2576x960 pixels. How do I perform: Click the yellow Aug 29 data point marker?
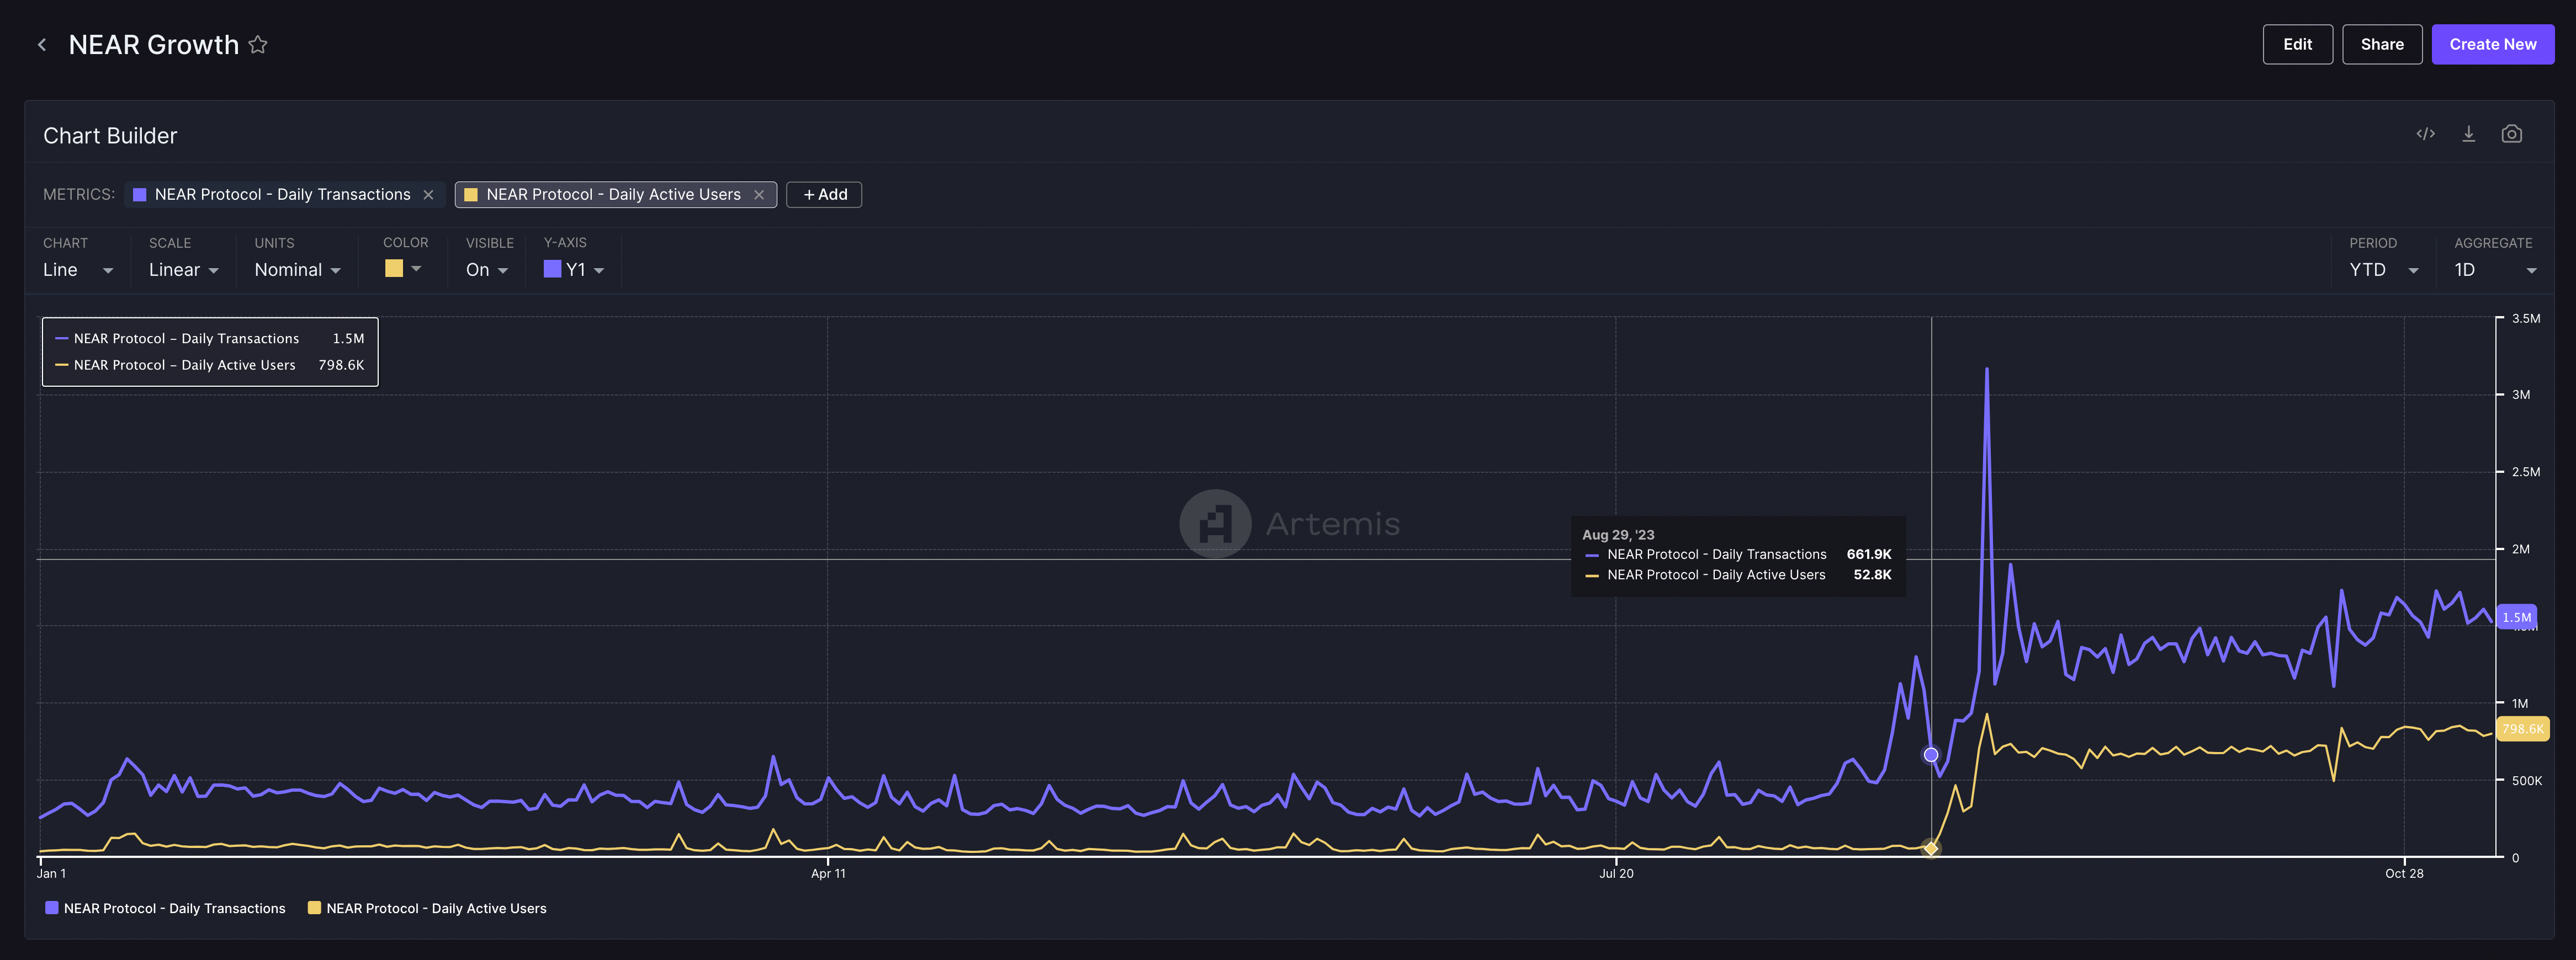(1930, 848)
